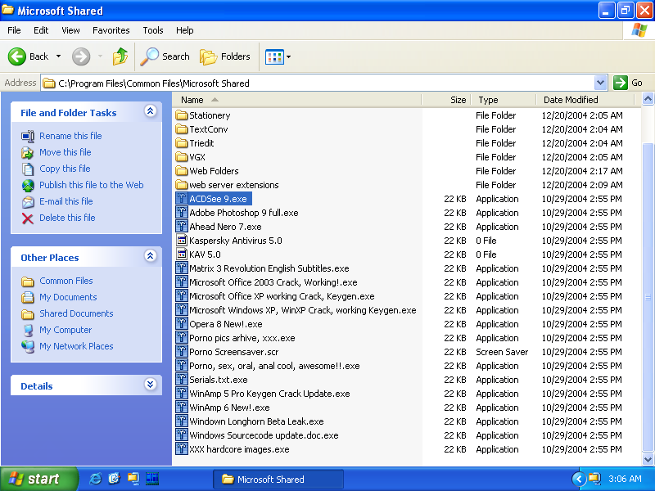Select the Stationery folder icon
This screenshot has width=655, height=491.
coord(181,115)
